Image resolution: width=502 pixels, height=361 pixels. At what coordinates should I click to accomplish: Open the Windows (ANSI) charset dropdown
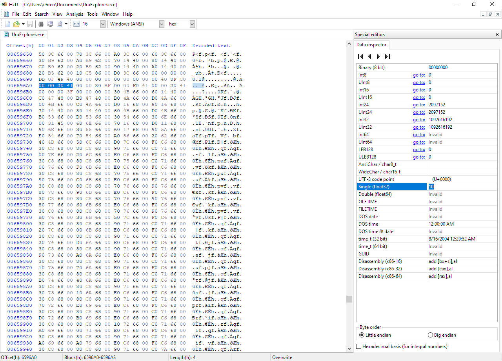point(162,24)
